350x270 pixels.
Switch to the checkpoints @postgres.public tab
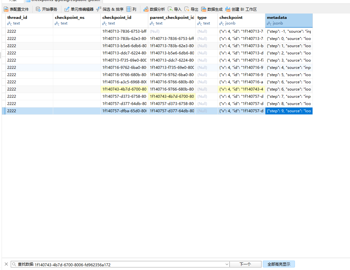64,1
